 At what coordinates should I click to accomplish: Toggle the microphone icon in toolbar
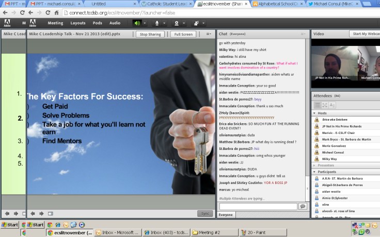[157, 23]
